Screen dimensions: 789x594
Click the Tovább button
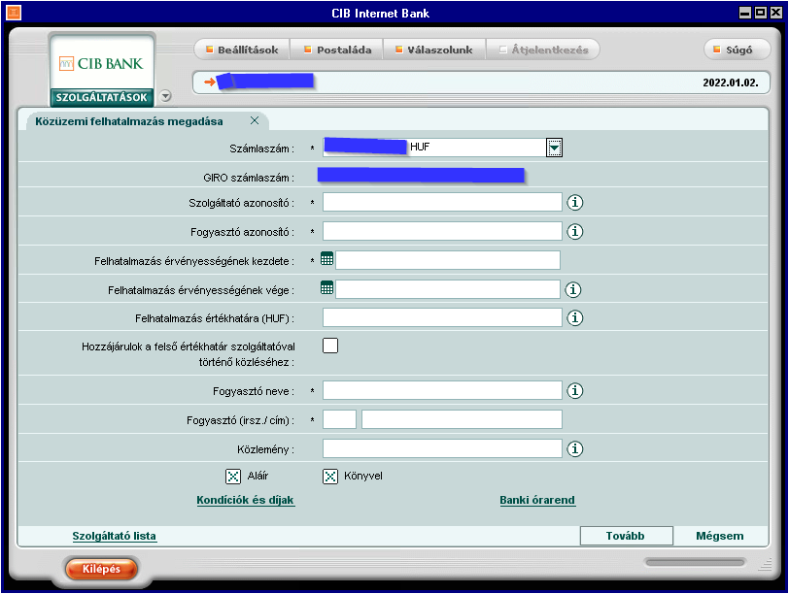[627, 536]
